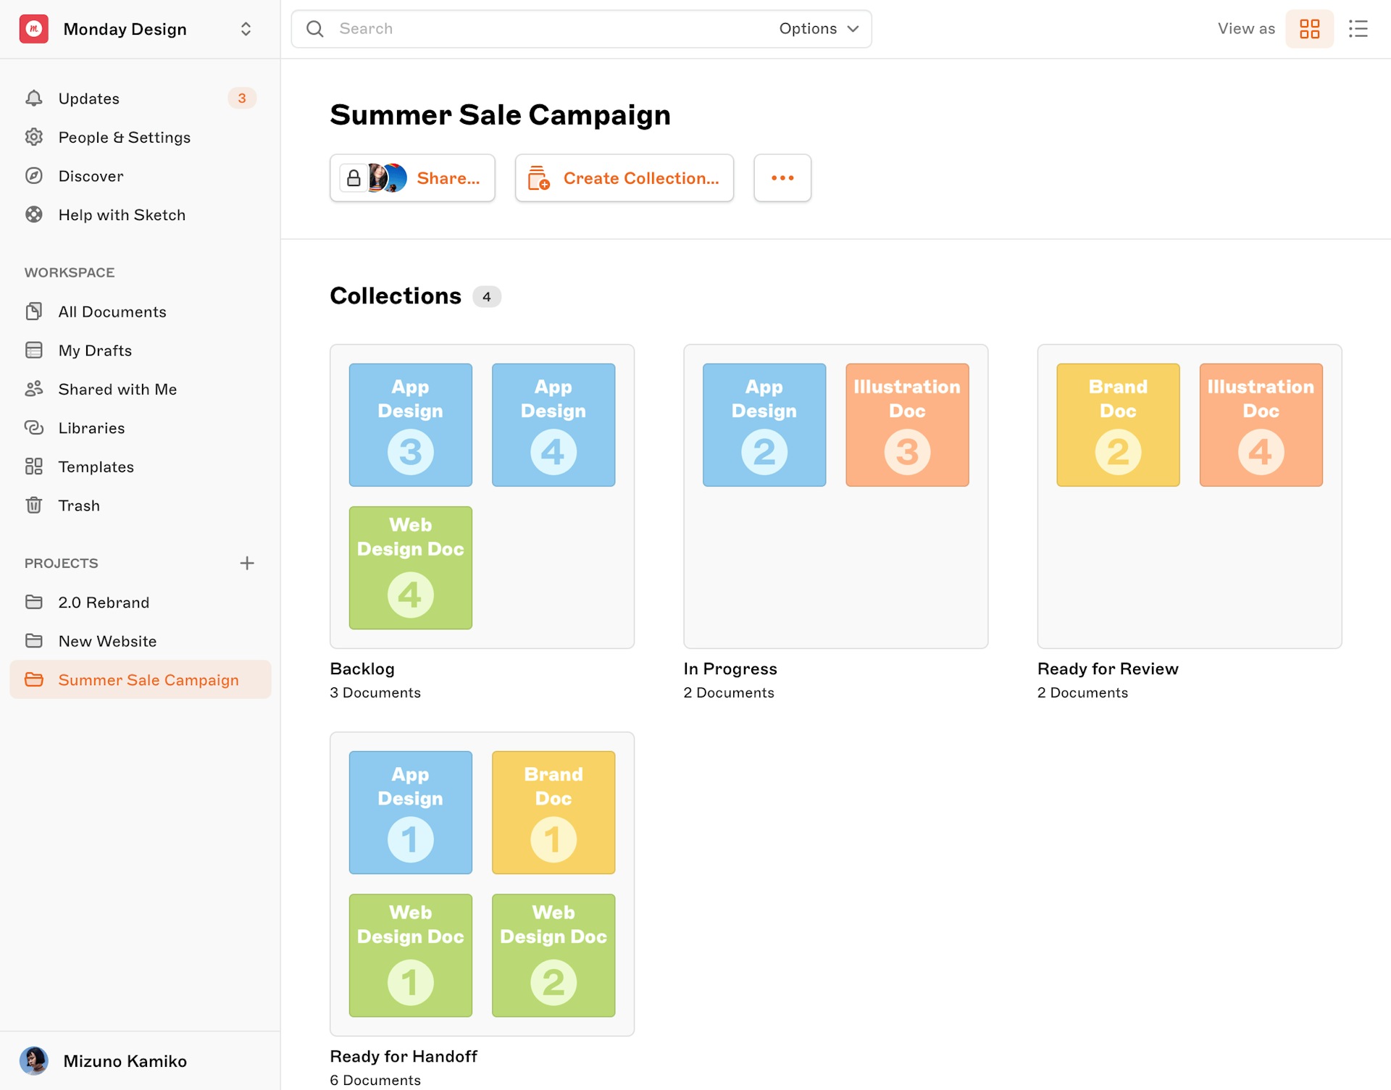Select the 2.0 Rebrand project
1391x1090 pixels.
[104, 602]
